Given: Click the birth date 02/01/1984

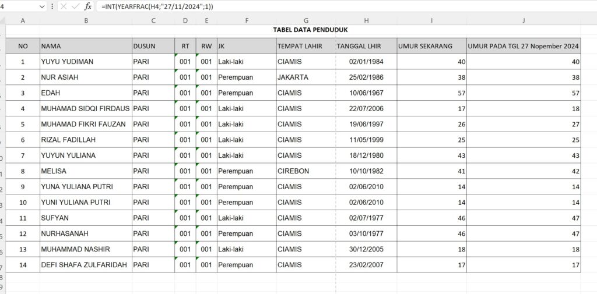Looking at the screenshot, I should (x=366, y=62).
